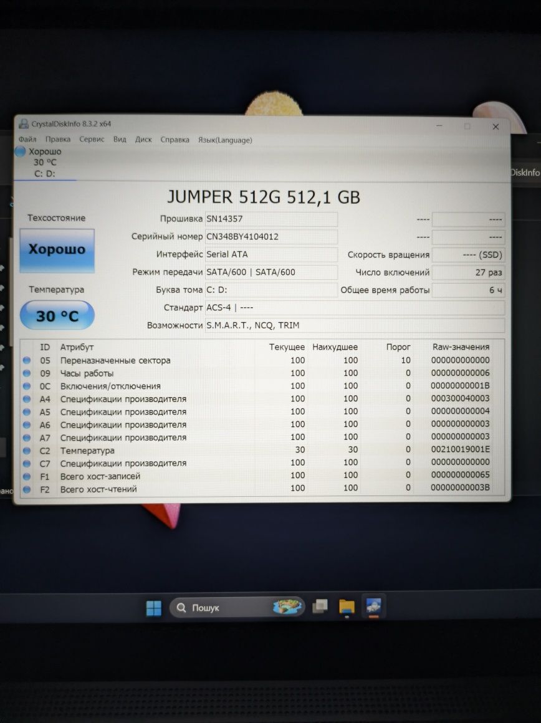Click the search highlight picture in taskbar
This screenshot has width=541, height=723.
coord(287,606)
